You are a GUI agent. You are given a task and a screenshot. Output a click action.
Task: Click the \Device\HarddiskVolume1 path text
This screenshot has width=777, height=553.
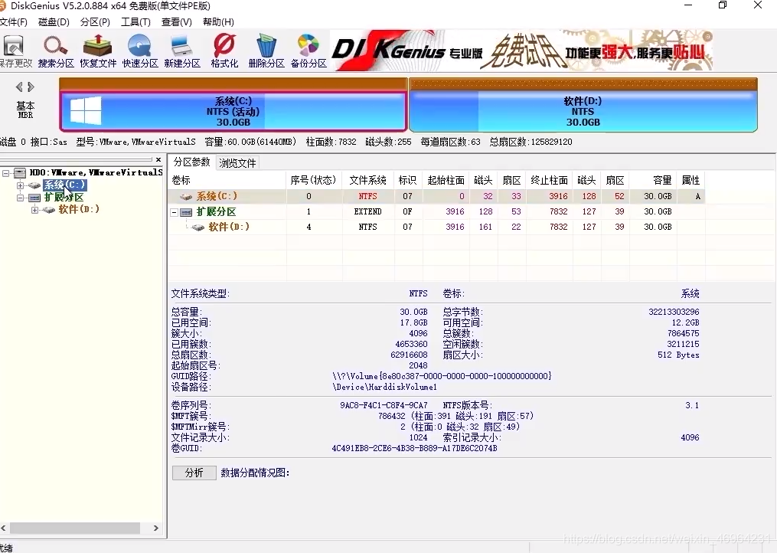pos(385,387)
